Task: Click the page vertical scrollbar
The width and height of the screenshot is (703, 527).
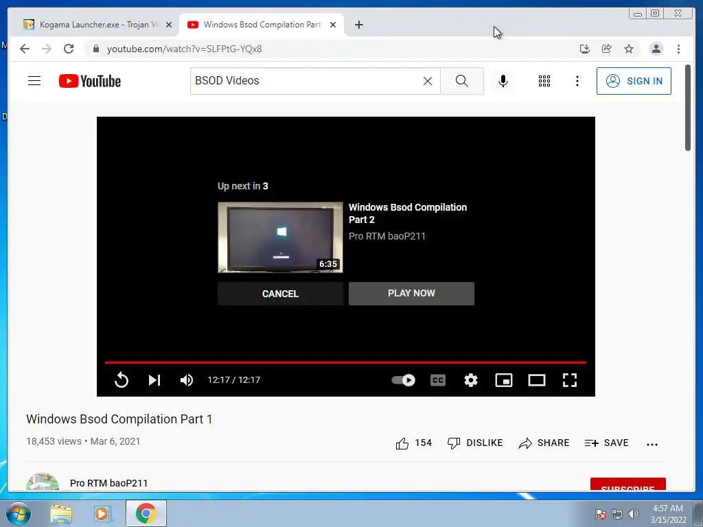Action: pos(688,108)
